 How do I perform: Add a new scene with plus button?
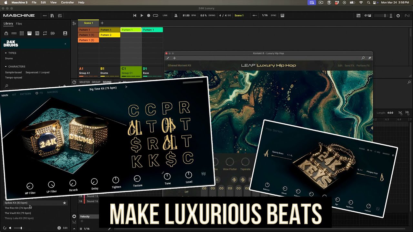[102, 23]
